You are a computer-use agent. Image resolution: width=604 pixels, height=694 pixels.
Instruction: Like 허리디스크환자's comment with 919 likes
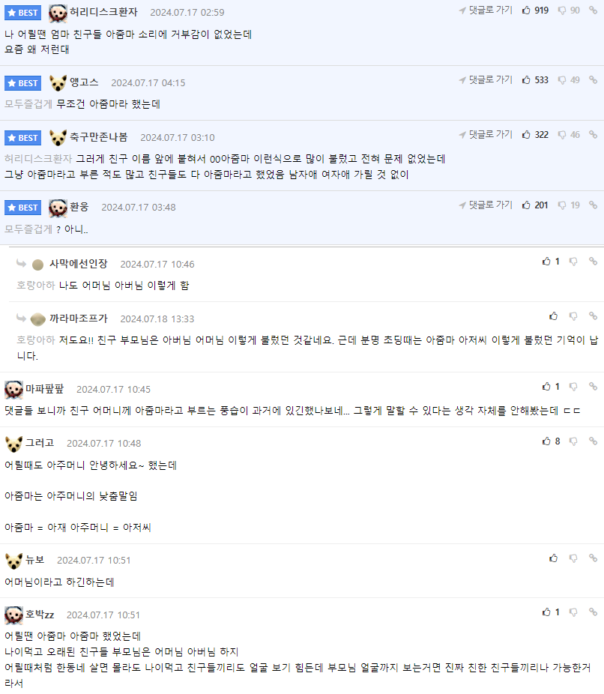pos(527,10)
